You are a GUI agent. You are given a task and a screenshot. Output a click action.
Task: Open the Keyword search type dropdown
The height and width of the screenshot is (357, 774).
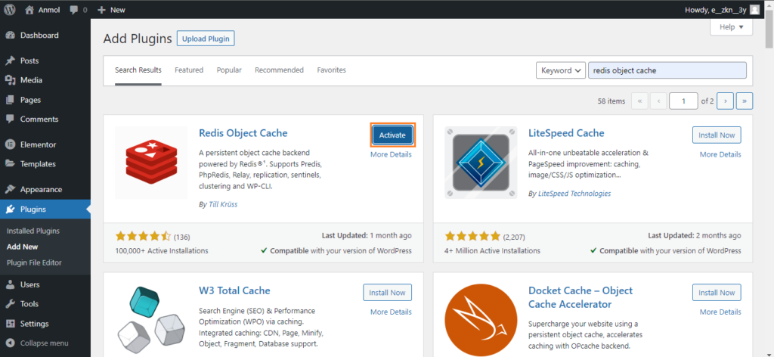[561, 70]
